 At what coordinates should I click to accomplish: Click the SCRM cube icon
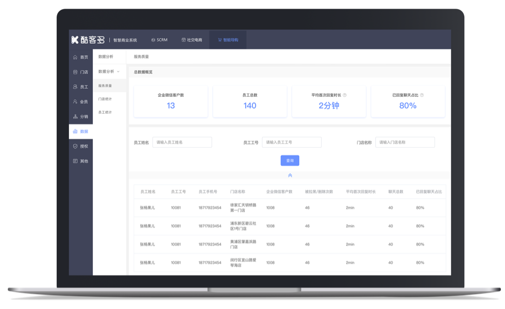click(153, 40)
